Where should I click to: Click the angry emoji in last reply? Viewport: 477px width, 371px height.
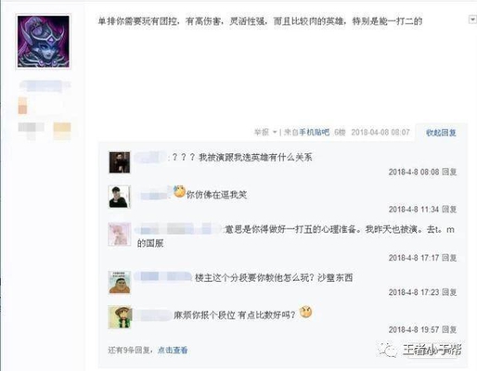point(305,313)
